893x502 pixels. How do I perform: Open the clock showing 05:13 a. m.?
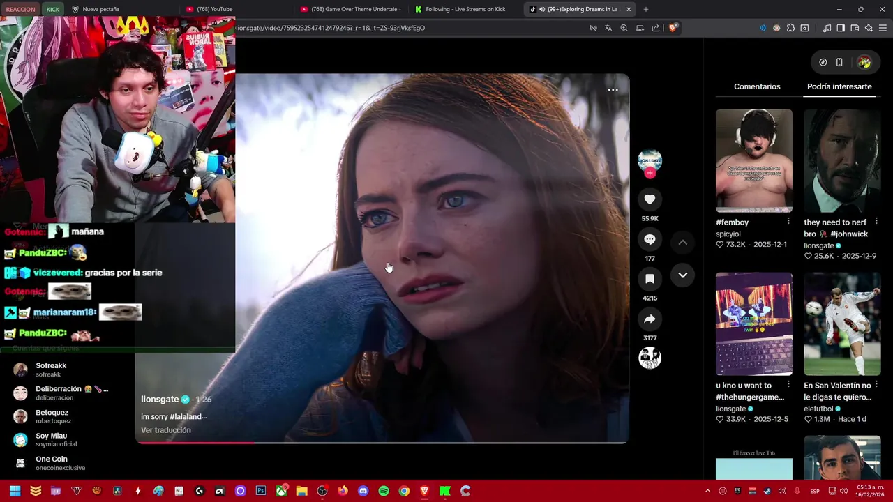[x=870, y=491]
